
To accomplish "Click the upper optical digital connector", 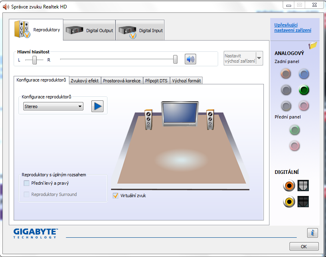I will pos(303,186).
